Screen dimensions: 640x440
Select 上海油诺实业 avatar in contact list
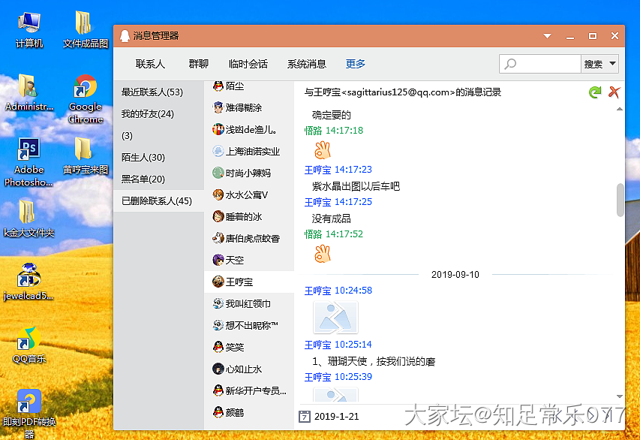coord(218,151)
